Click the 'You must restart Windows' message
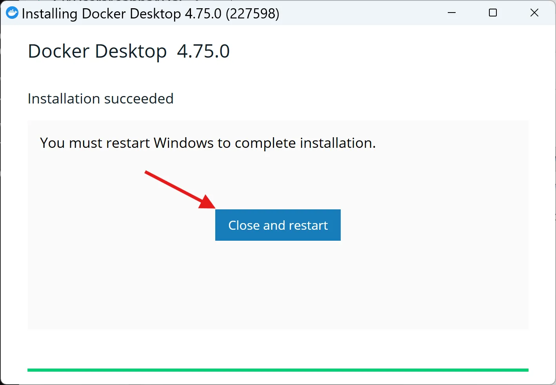Screen dimensions: 556x385 [208, 143]
